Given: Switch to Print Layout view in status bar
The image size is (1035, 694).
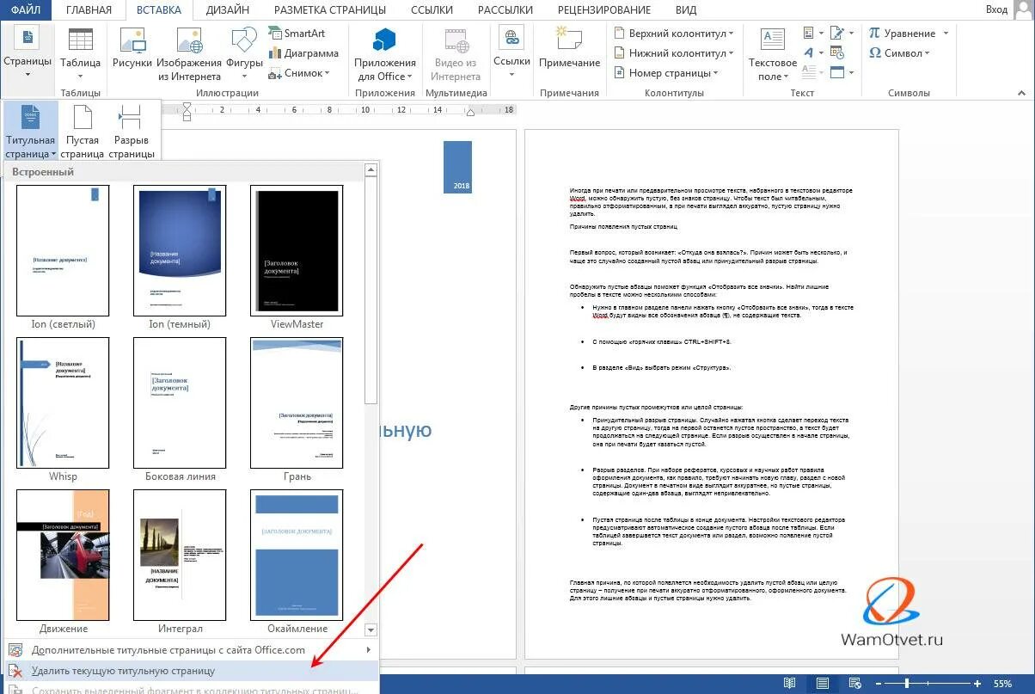Looking at the screenshot, I should 823,684.
